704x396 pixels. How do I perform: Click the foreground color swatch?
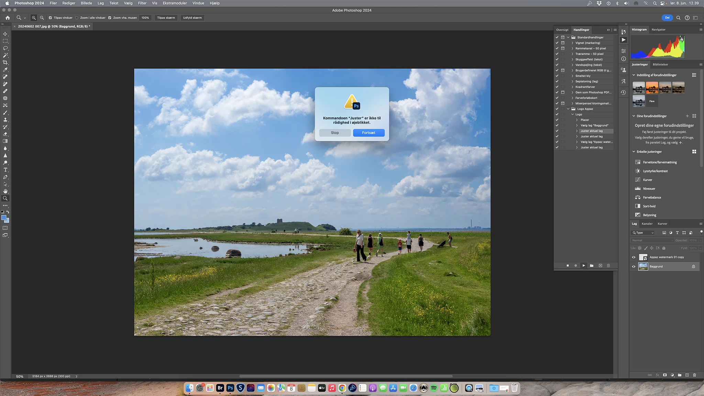pyautogui.click(x=4, y=218)
